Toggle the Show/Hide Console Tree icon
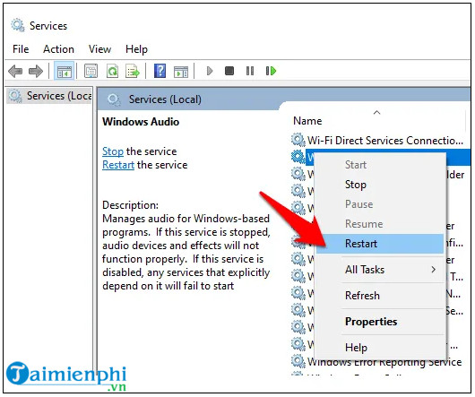This screenshot has height=397, width=475. [65, 72]
